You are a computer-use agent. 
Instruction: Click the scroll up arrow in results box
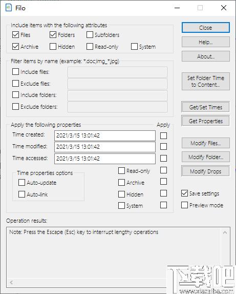tap(225, 232)
